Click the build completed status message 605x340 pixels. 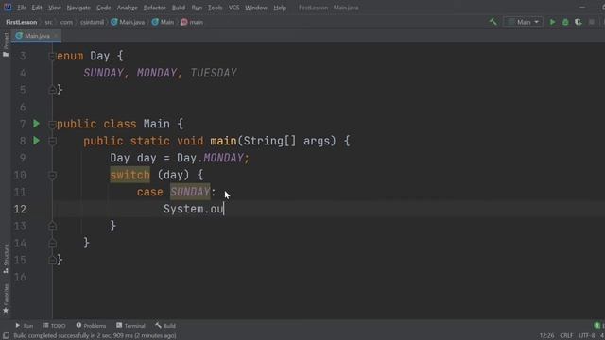tap(95, 336)
